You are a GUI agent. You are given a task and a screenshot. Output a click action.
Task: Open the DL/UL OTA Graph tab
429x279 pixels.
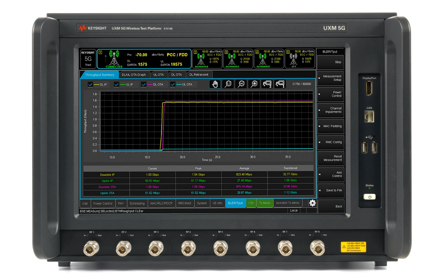point(134,75)
